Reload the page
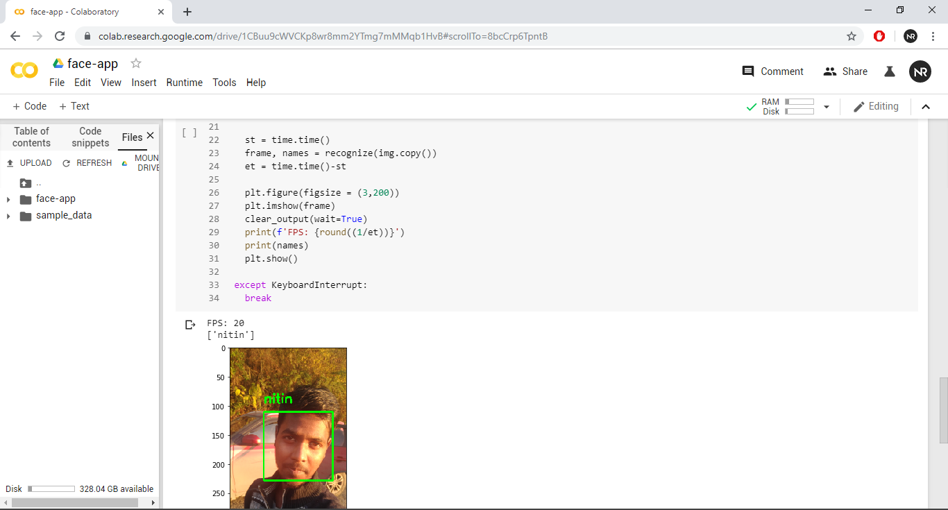Viewport: 948px width, 510px height. point(60,36)
